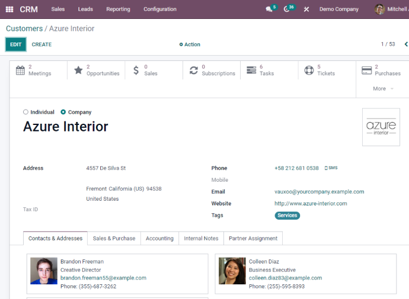Click the Opportunities star icon
Viewport: 409px width, 299px height.
(78, 70)
